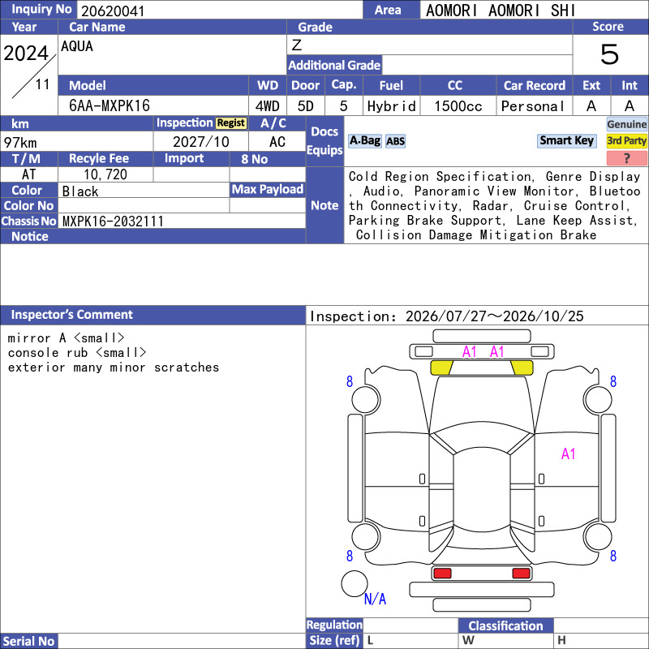The height and width of the screenshot is (649, 649).
Task: Click the chassis number MXPK16-2032111
Action: [x=113, y=221]
